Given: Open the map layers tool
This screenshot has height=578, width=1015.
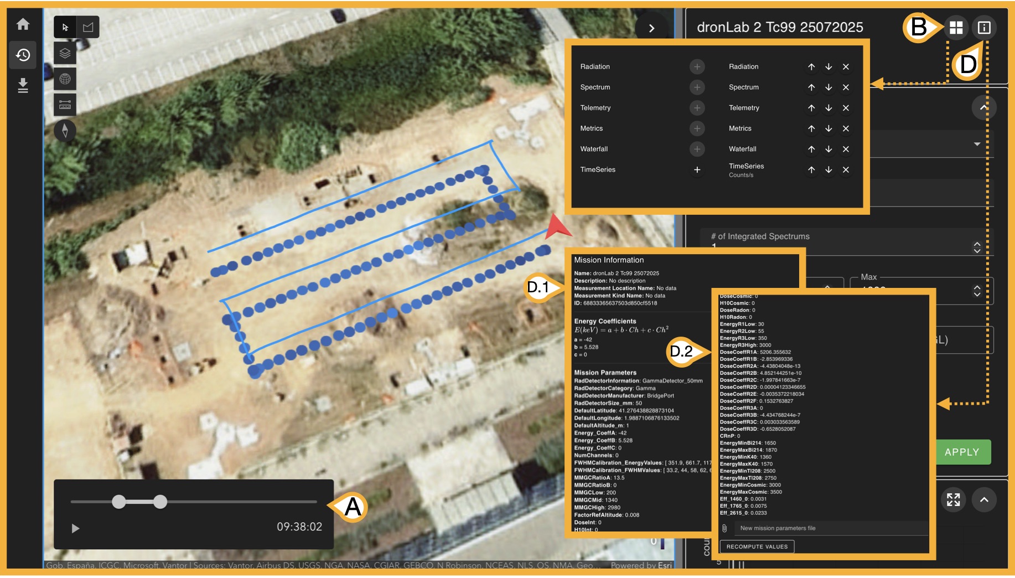Looking at the screenshot, I should 65,53.
